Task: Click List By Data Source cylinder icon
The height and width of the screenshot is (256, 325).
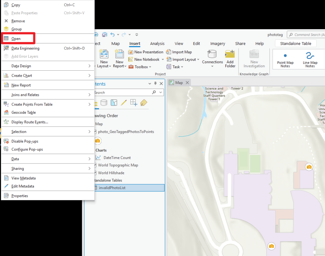Action: 104,102
